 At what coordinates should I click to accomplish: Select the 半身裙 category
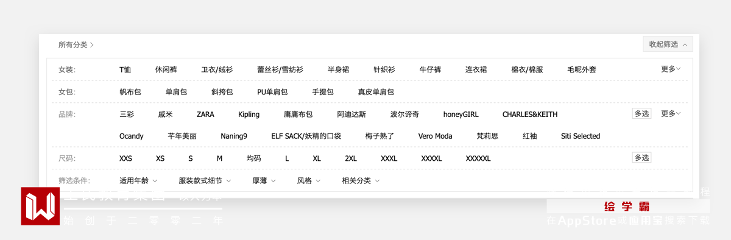coord(338,69)
